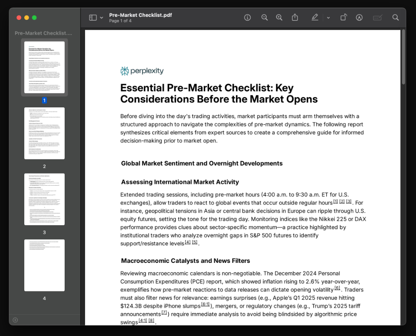Screen dimensions: 416x336
Task: Open the sidebar view options chevron
Action: pyautogui.click(x=102, y=18)
